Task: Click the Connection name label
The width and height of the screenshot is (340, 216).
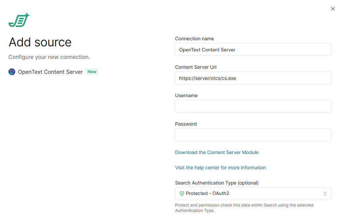Action: pos(194,39)
